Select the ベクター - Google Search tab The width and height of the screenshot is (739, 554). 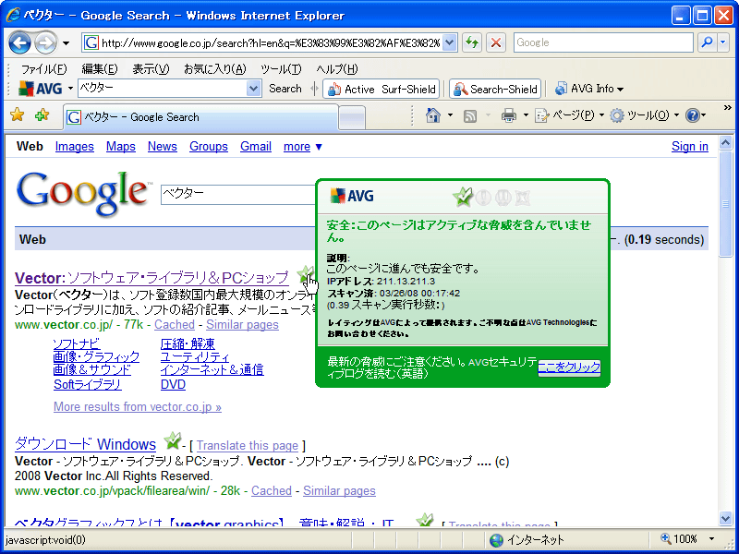coord(200,117)
